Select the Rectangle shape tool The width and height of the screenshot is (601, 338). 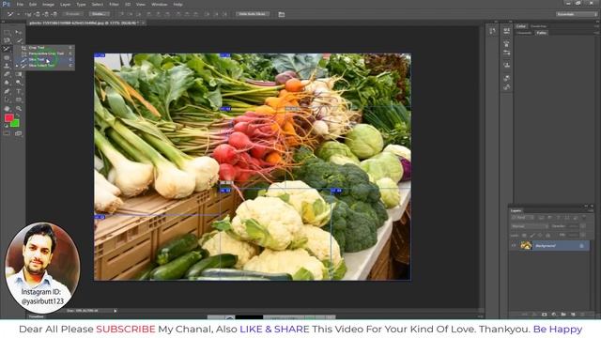click(19, 100)
